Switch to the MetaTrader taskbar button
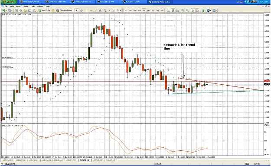The width and height of the screenshot is (271, 166). click(160, 2)
